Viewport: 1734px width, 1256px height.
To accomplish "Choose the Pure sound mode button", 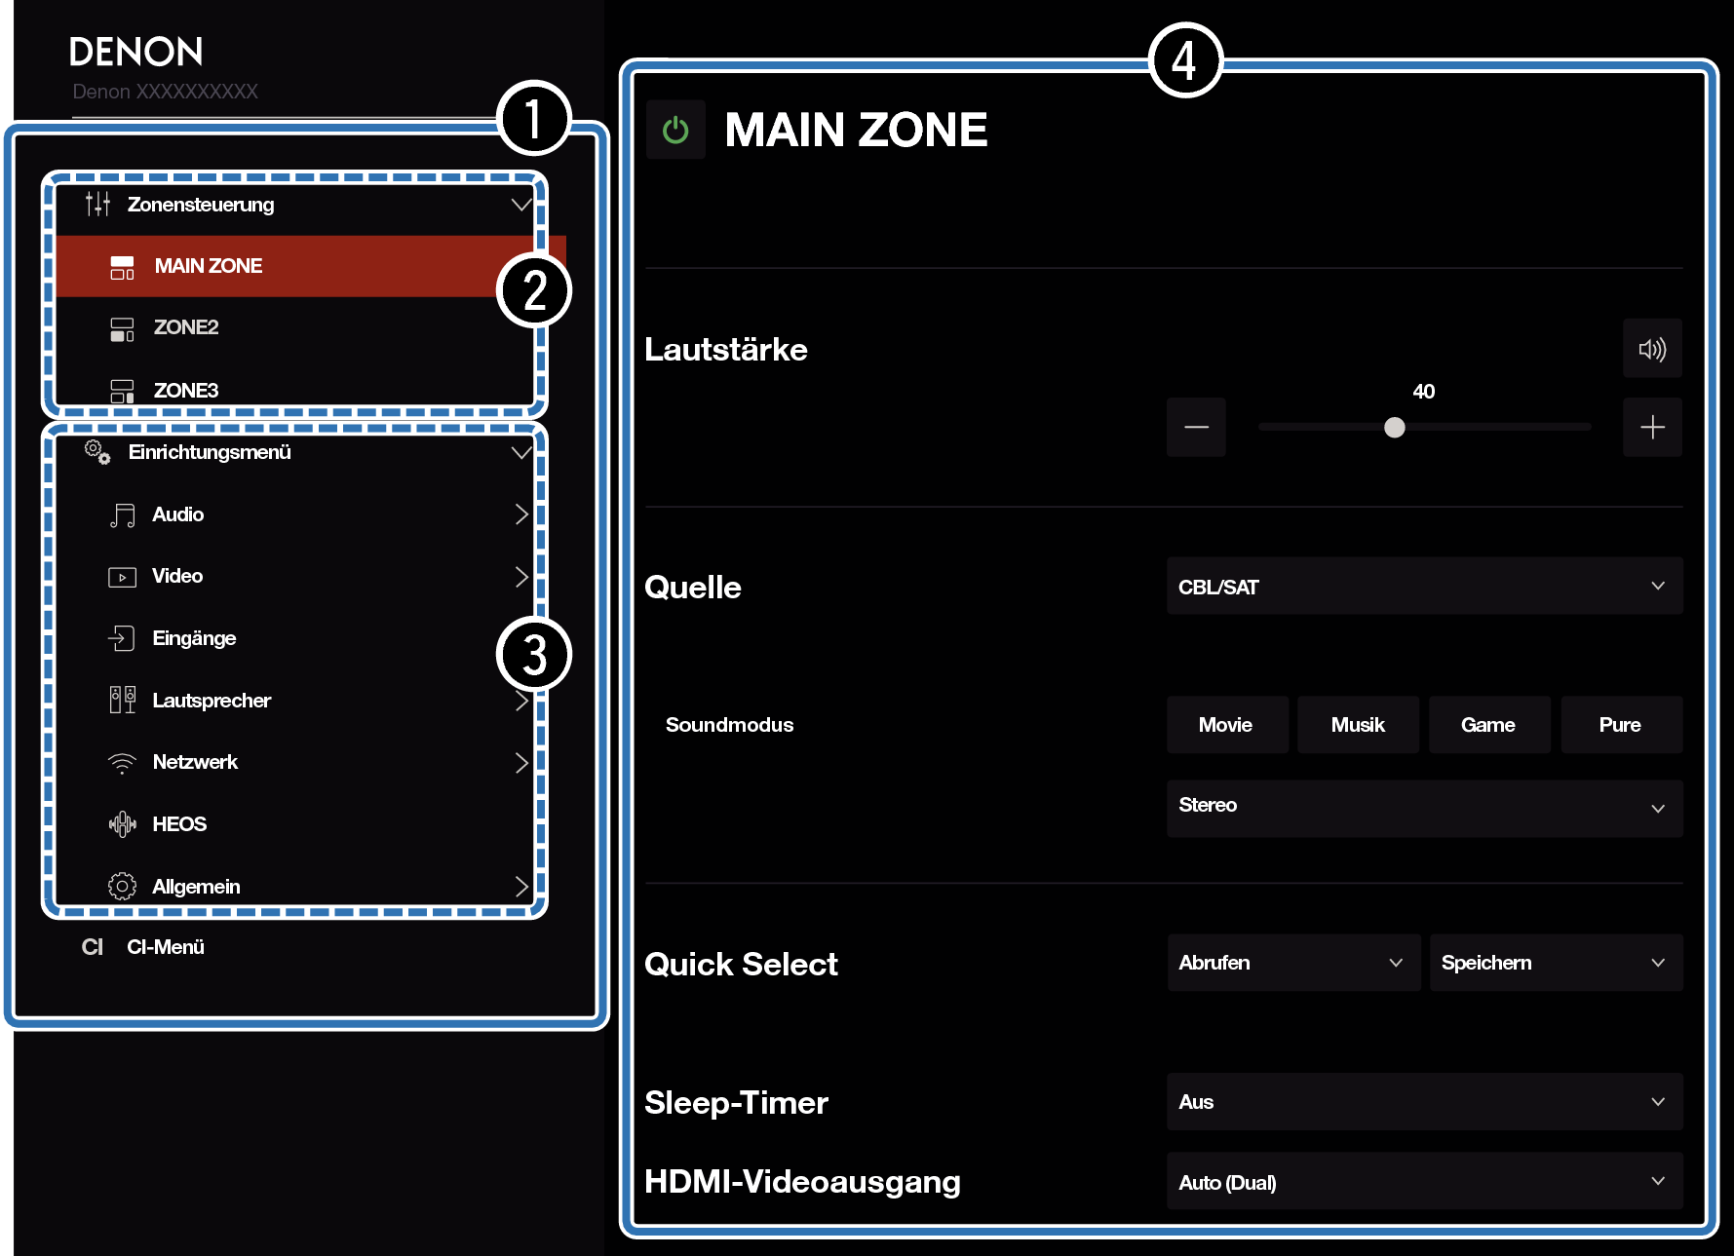I will click(1620, 725).
